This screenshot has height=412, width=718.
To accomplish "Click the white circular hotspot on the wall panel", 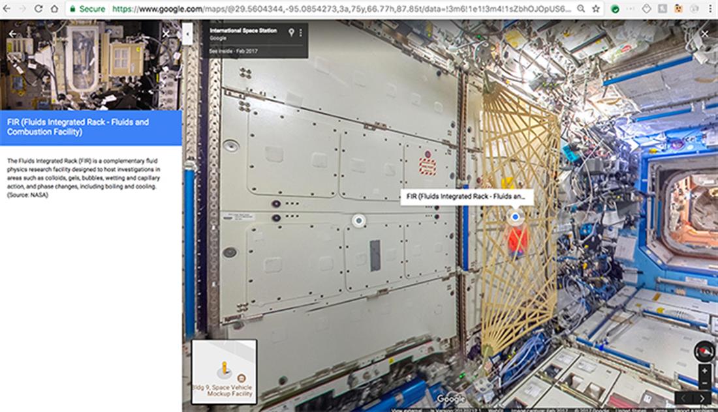I will coord(358,220).
